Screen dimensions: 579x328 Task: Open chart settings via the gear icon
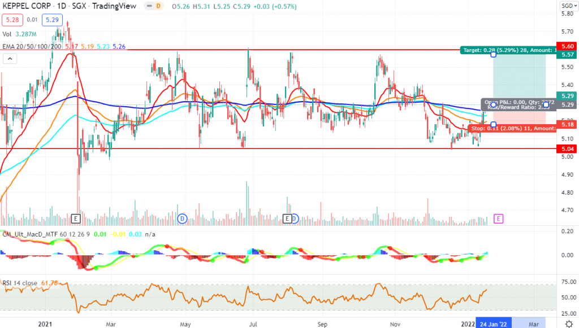click(x=569, y=324)
